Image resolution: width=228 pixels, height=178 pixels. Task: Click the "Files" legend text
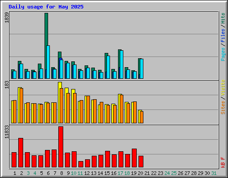coord(223,35)
